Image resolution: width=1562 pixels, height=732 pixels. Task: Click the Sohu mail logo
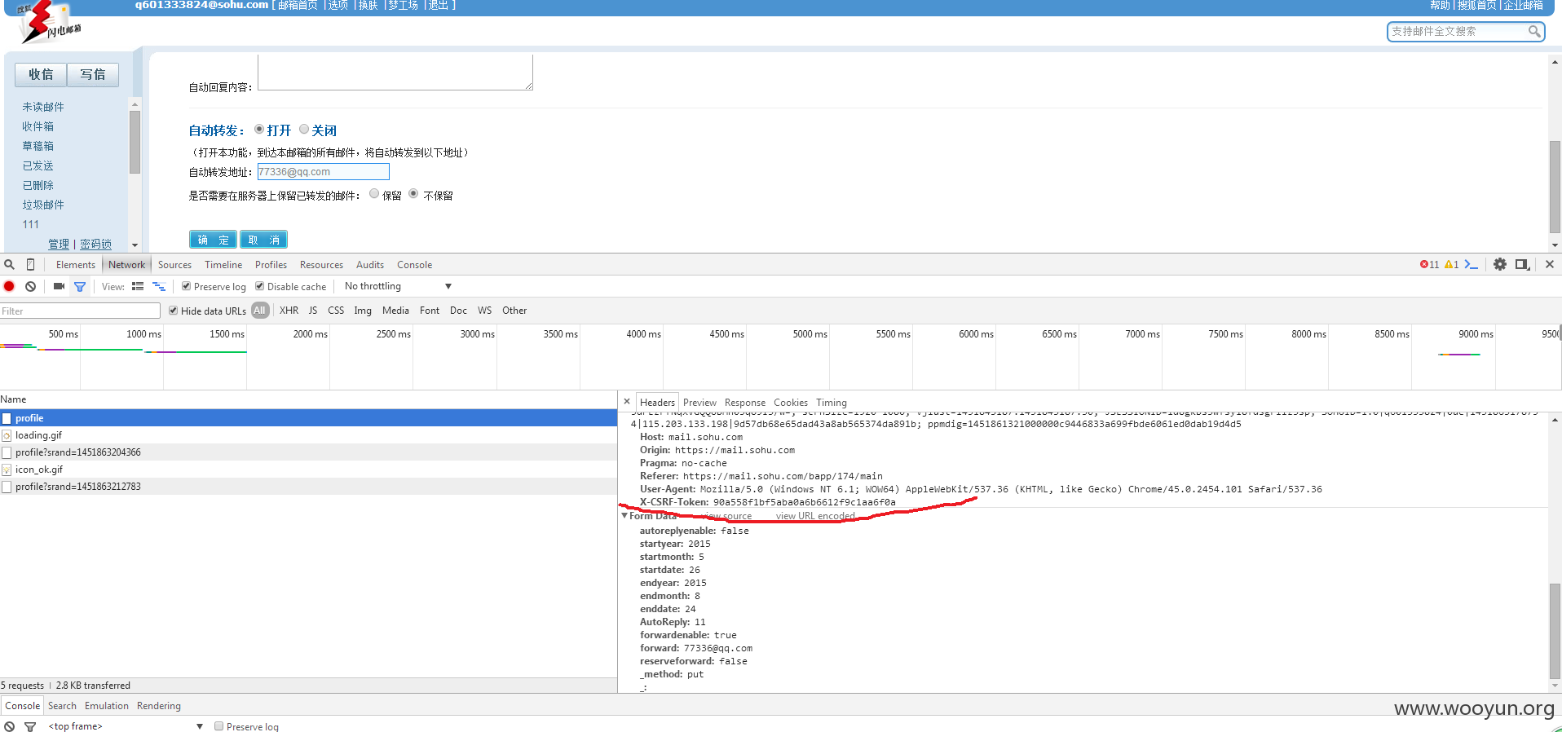49,23
